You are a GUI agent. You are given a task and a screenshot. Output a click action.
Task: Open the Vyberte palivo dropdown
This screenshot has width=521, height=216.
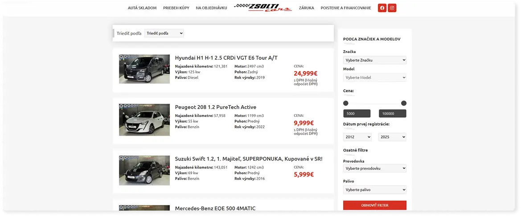coord(375,190)
